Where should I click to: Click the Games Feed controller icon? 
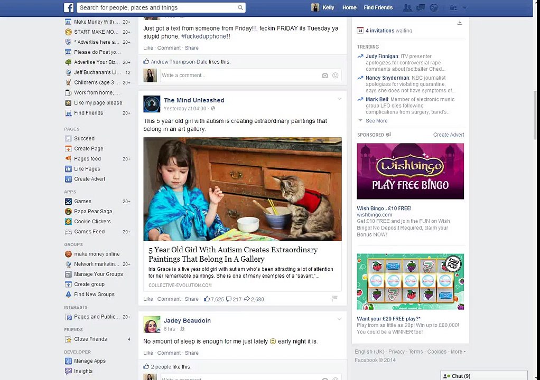68,232
